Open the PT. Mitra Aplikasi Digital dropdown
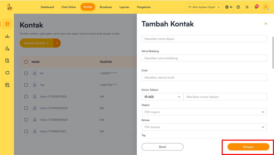 tap(204, 7)
